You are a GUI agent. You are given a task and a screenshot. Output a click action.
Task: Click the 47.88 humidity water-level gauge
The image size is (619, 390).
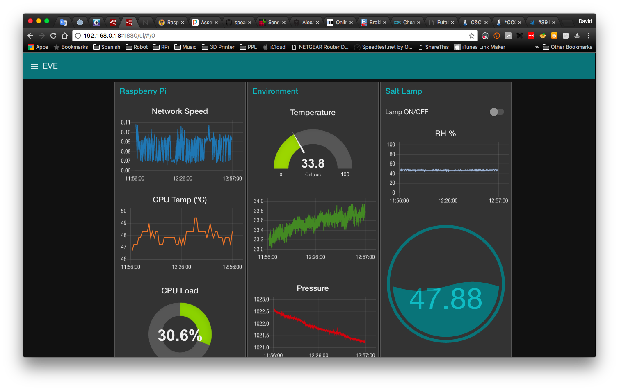click(x=446, y=284)
